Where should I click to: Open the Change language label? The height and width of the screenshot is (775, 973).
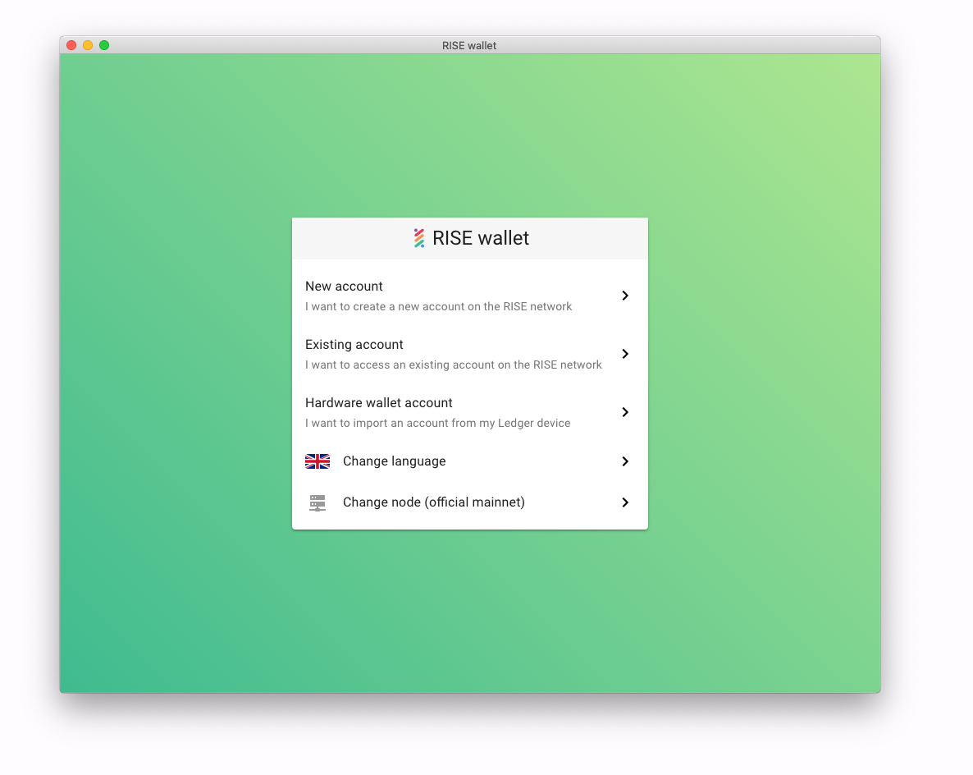point(394,461)
